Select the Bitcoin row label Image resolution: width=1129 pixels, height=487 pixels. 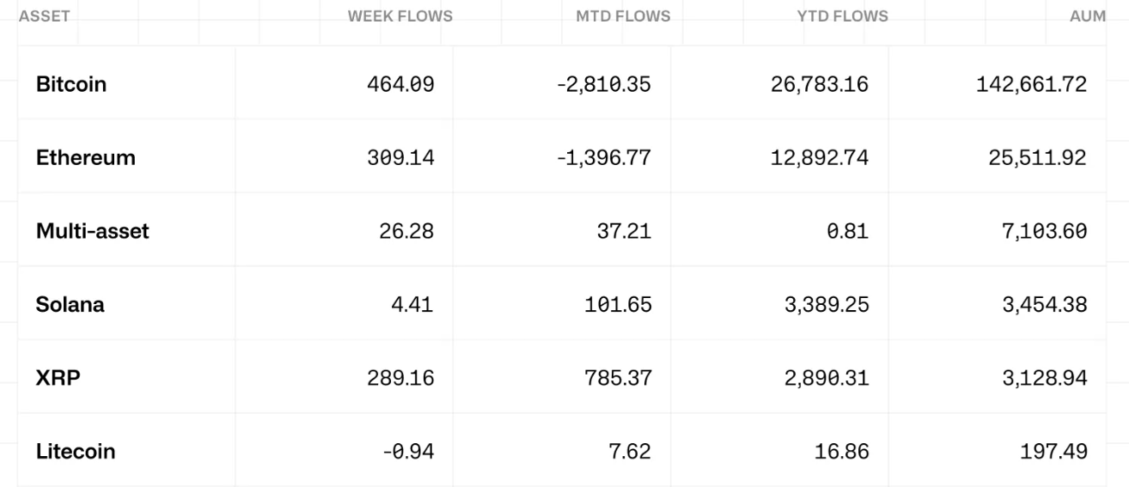coord(71,84)
